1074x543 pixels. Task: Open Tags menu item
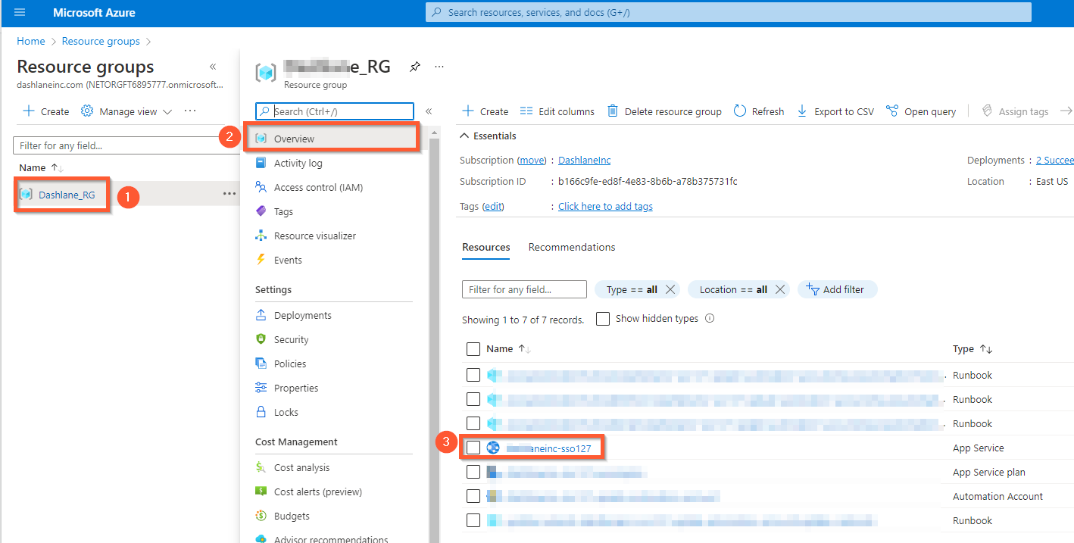tap(283, 211)
